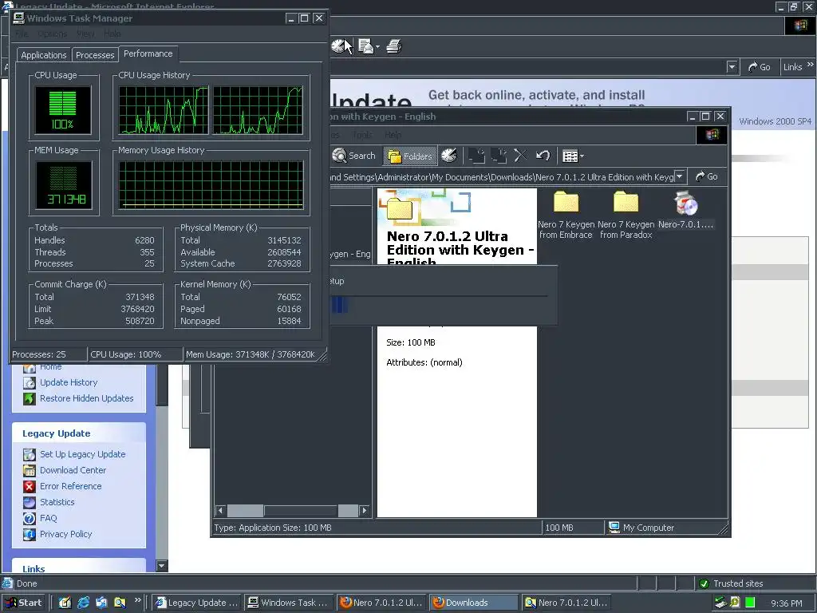Open the Options menu in Task Manager
This screenshot has width=817, height=613.
52,34
